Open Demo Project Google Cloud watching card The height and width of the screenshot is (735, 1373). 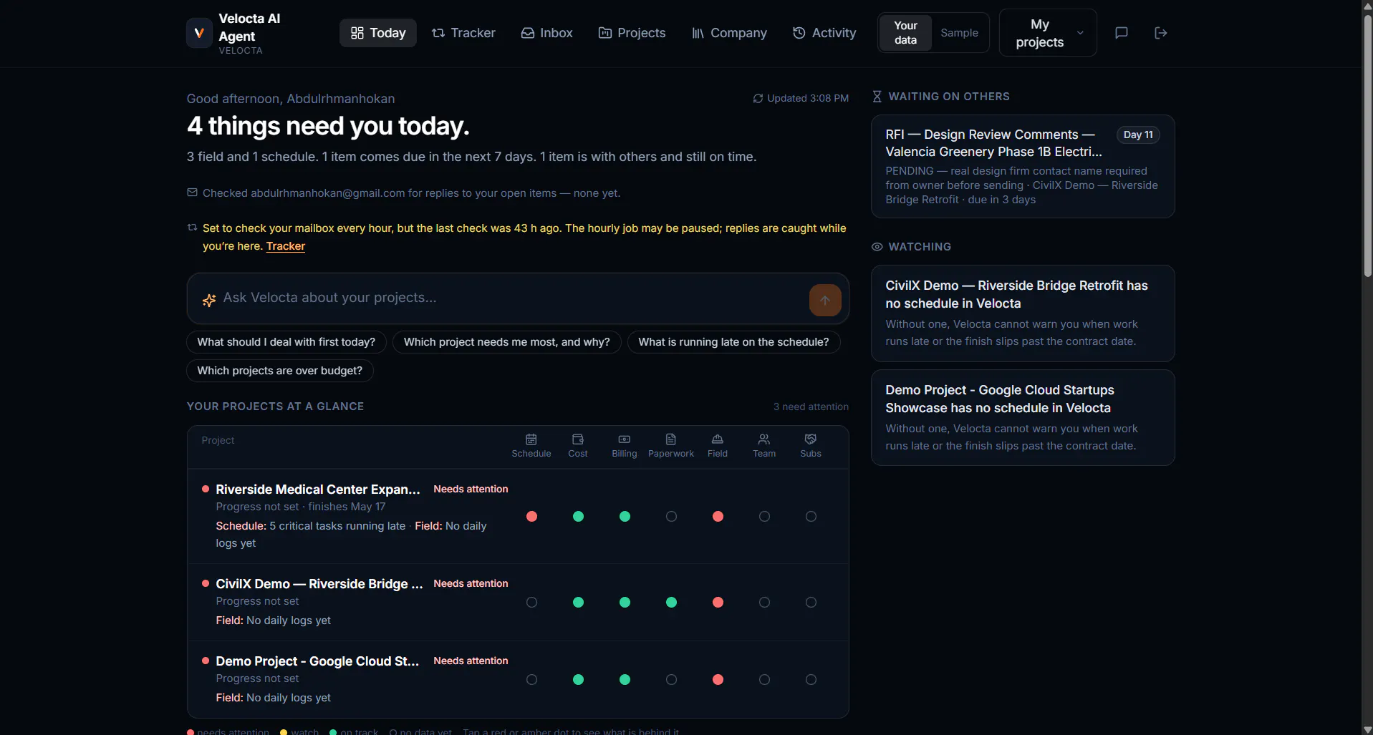1023,418
